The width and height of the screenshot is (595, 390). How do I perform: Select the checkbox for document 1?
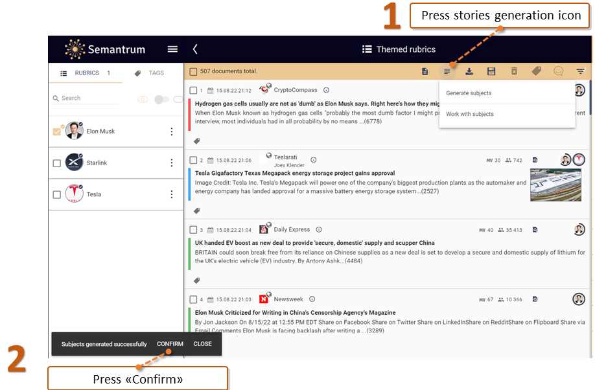(194, 90)
